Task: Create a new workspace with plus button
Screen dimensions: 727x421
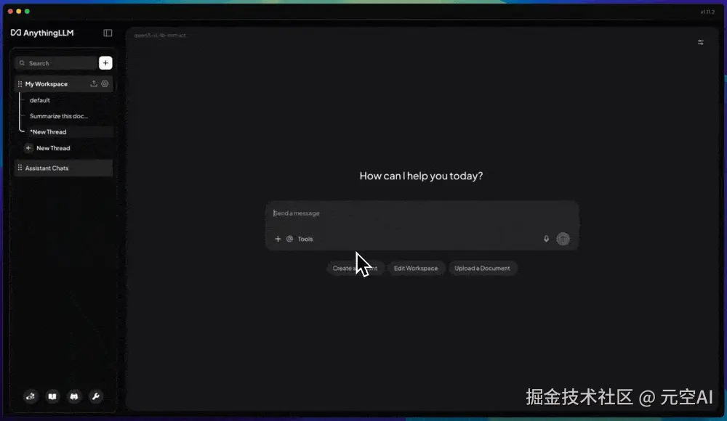Action: [x=105, y=63]
